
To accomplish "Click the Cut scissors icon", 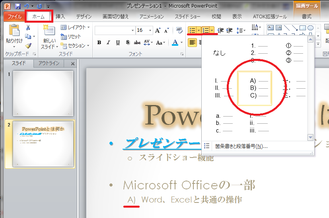I will point(28,27).
